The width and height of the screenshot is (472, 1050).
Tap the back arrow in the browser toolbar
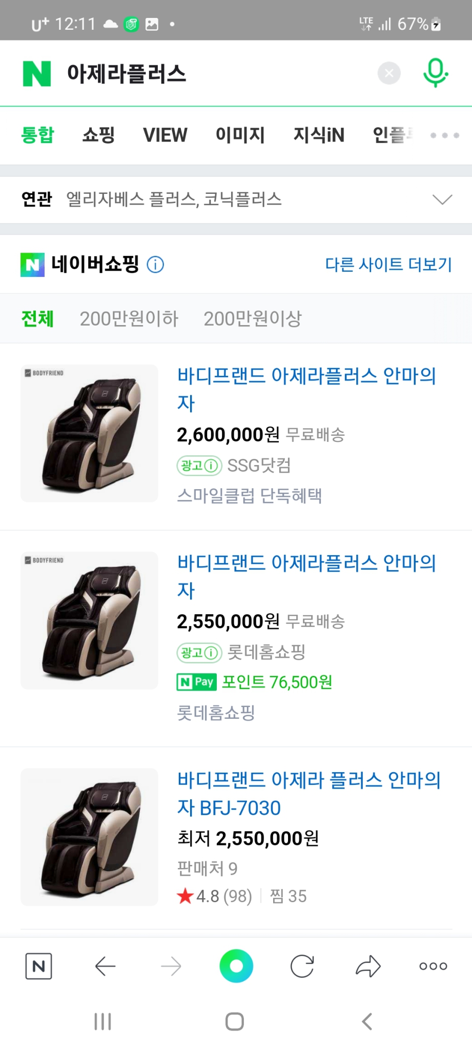105,966
